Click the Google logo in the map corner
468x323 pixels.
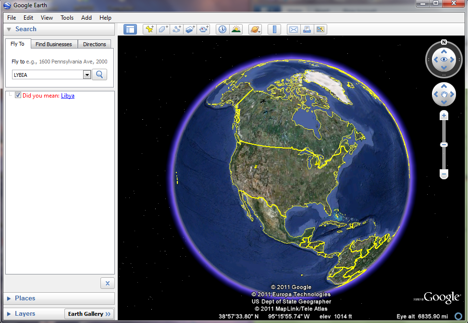[442, 298]
